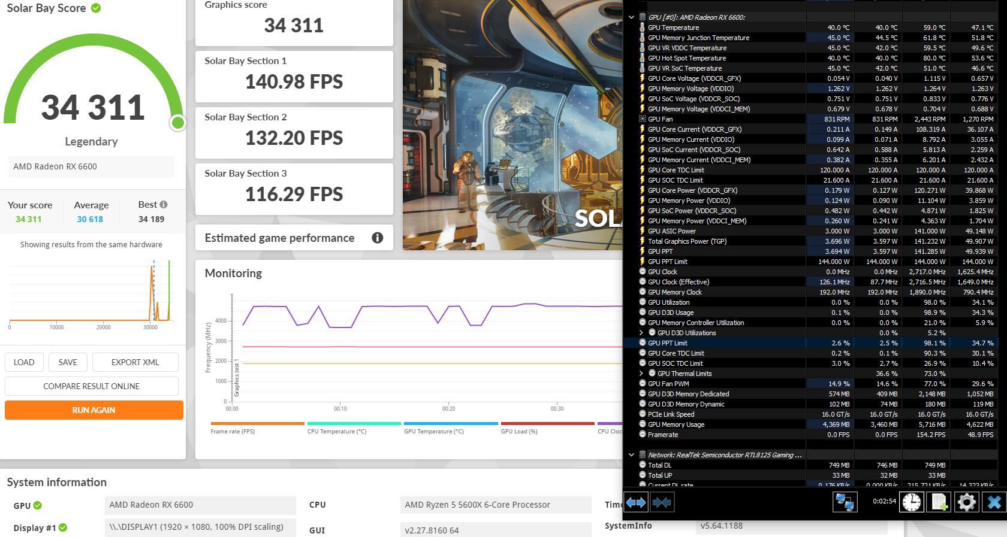This screenshot has height=537, width=1007.
Task: Click the orange RUN AGAIN button
Action: pyautogui.click(x=94, y=410)
